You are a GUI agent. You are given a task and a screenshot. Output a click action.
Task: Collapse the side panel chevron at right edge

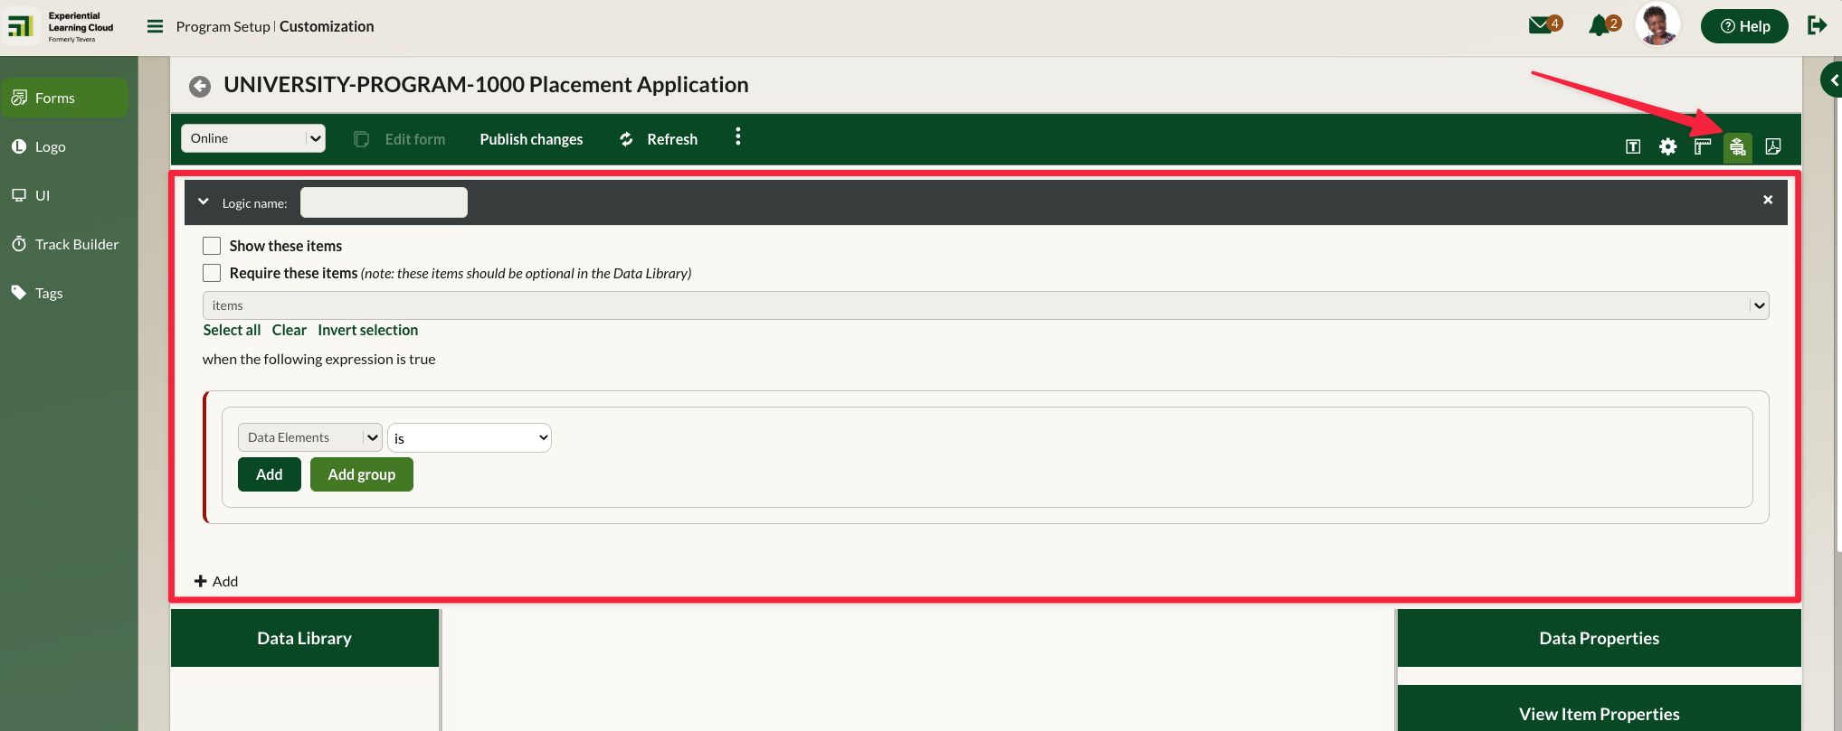tap(1833, 80)
